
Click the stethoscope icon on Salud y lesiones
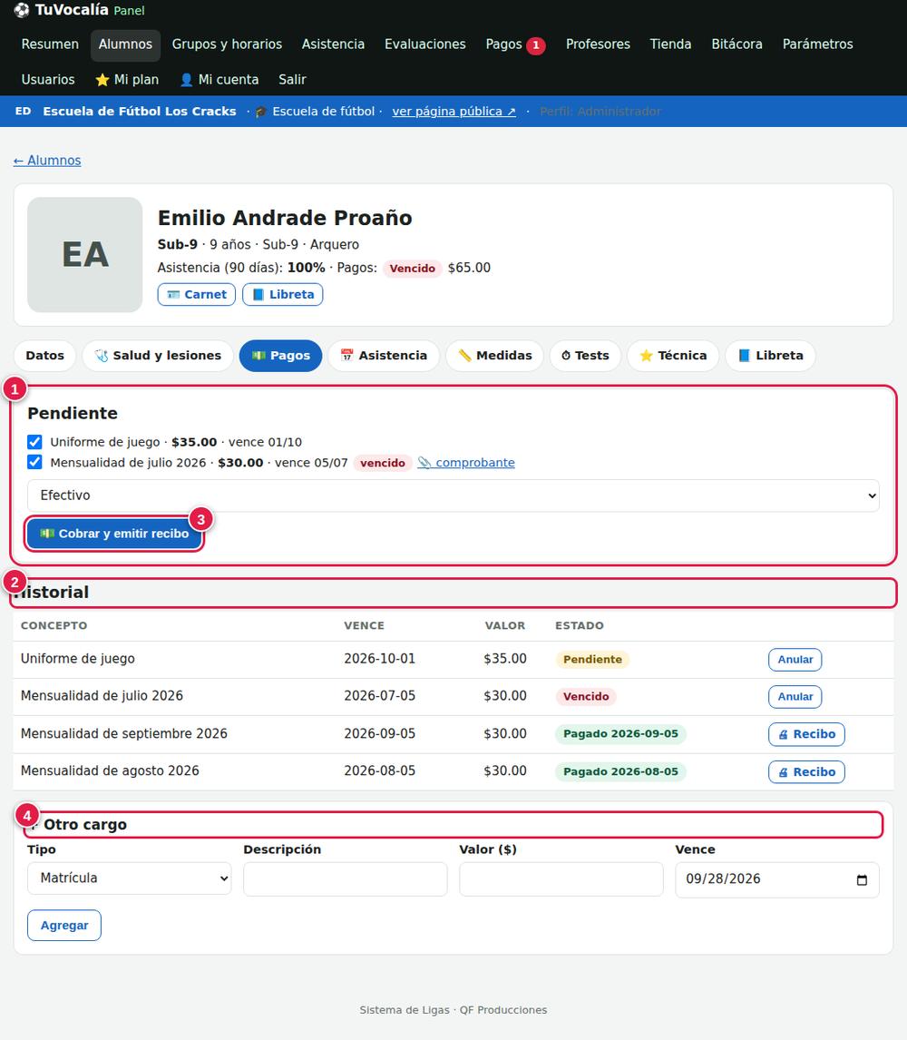pos(102,356)
